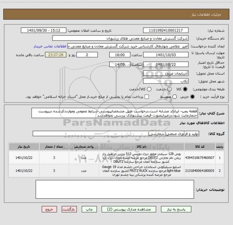Click the خروج exit button

(x=49, y=209)
